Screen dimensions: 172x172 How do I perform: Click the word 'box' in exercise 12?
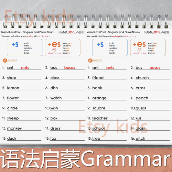(54, 118)
